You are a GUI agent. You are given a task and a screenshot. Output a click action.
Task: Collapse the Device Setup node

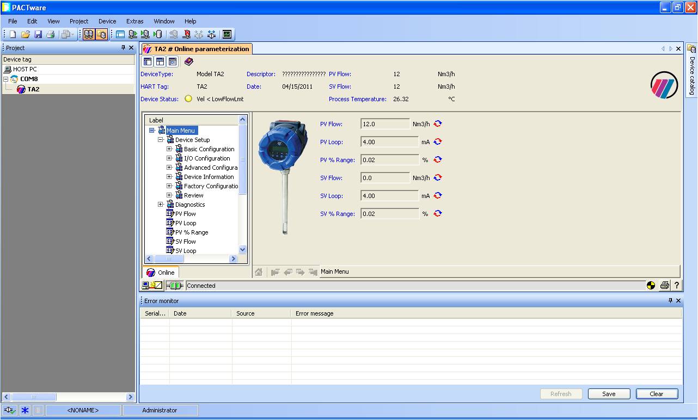pos(161,140)
